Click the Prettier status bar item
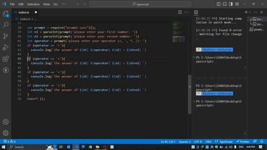 click(243, 142)
